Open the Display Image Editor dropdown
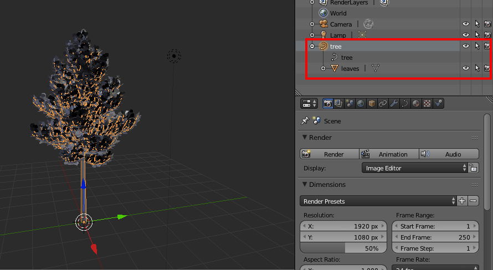This screenshot has width=493, height=270. 414,168
